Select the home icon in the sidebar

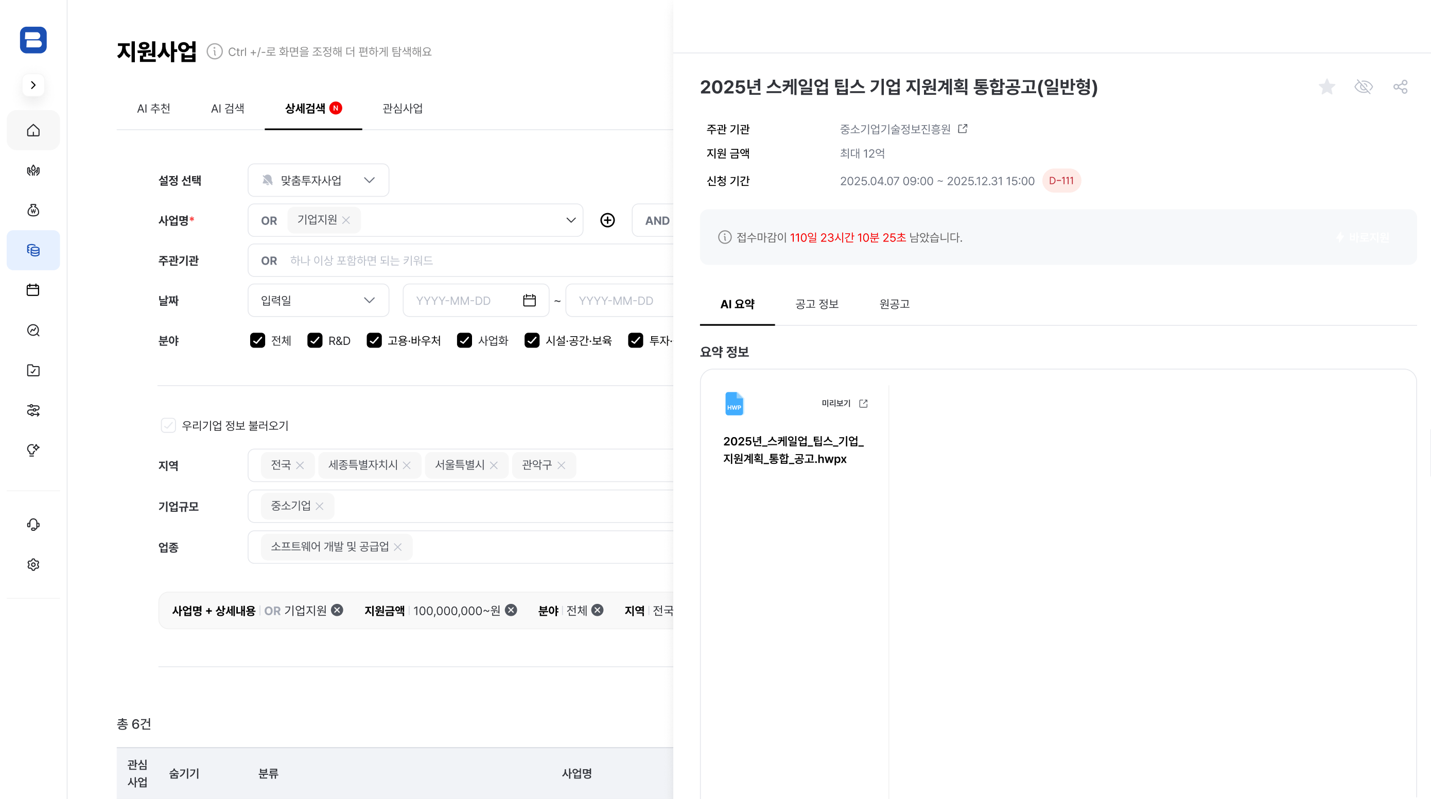[33, 130]
